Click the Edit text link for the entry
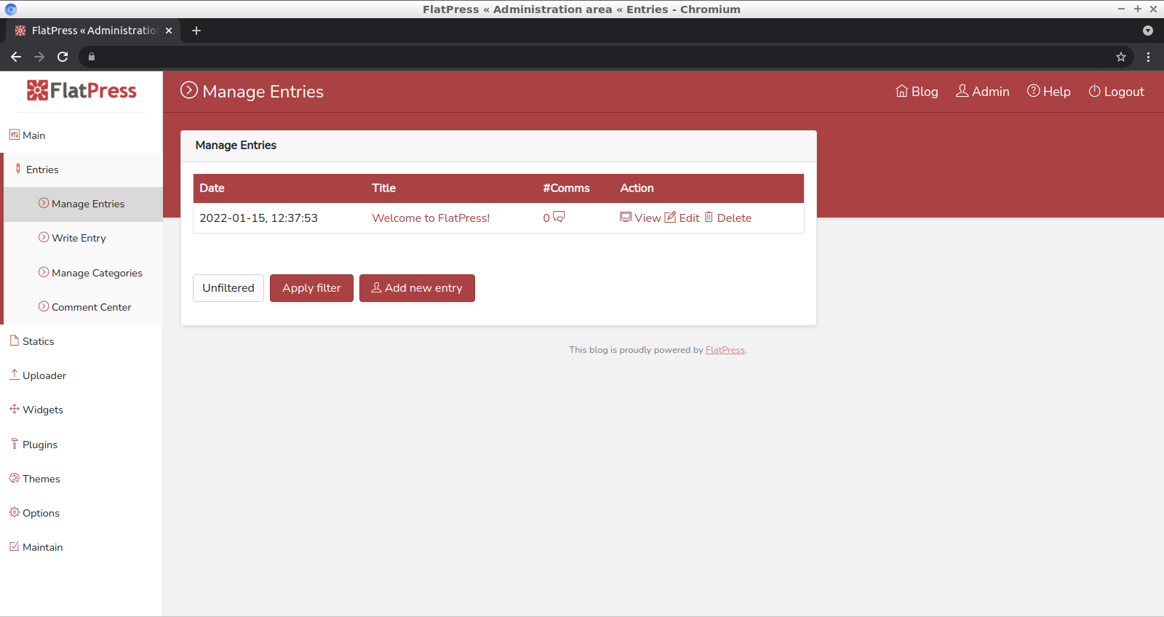The image size is (1164, 617). pos(689,218)
